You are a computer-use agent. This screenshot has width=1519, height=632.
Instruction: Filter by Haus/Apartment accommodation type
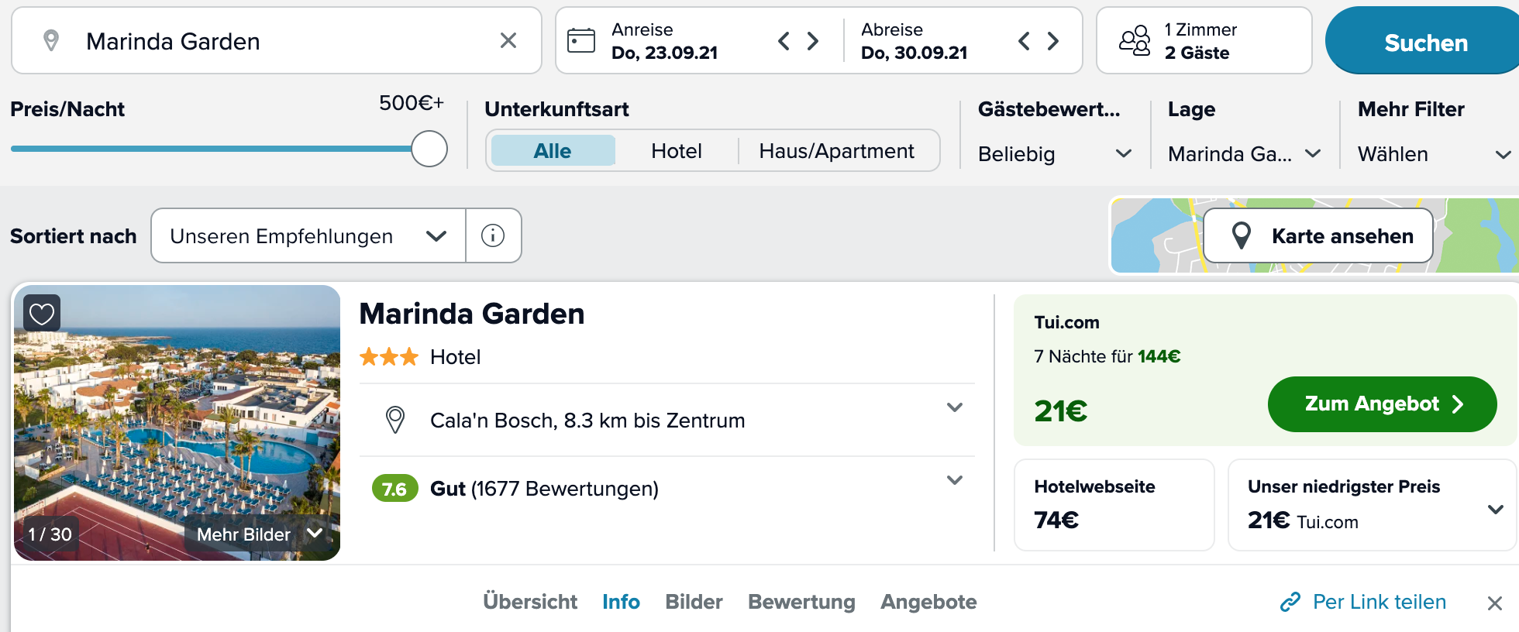point(837,150)
